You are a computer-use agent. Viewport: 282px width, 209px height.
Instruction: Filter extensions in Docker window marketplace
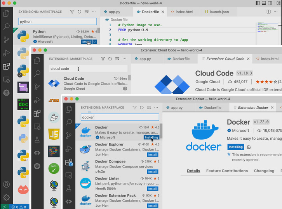point(134,108)
